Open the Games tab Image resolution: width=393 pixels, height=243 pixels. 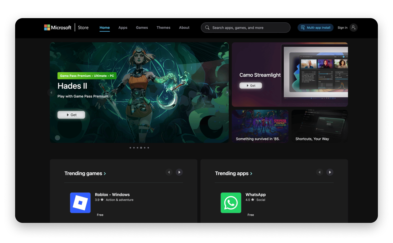coord(142,28)
